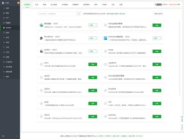Screen dimensions: 184x139
Task: Click the 1.102 server label
Action: [7, 3]
